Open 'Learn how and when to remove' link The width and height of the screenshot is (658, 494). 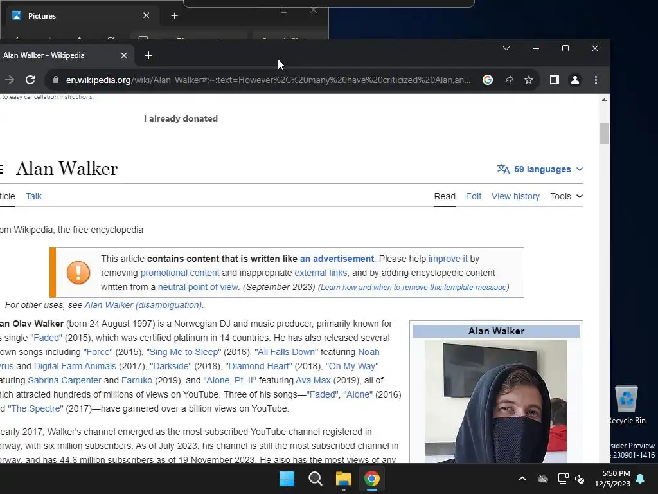pos(414,288)
